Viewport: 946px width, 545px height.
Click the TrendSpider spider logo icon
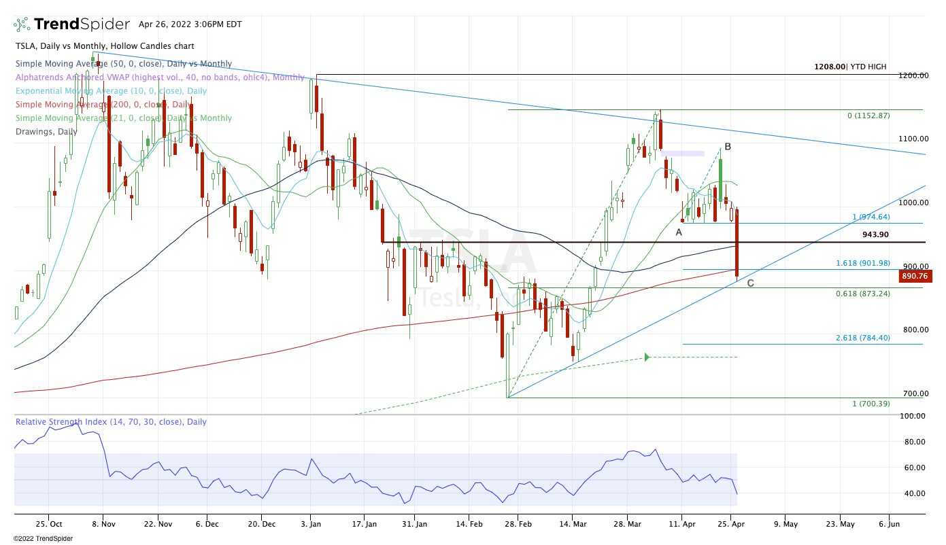click(22, 24)
